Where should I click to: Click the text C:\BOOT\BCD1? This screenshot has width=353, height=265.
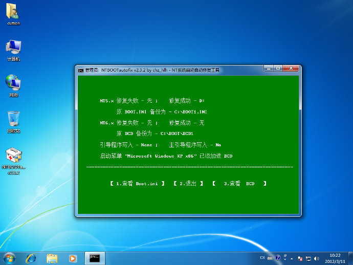pos(177,134)
